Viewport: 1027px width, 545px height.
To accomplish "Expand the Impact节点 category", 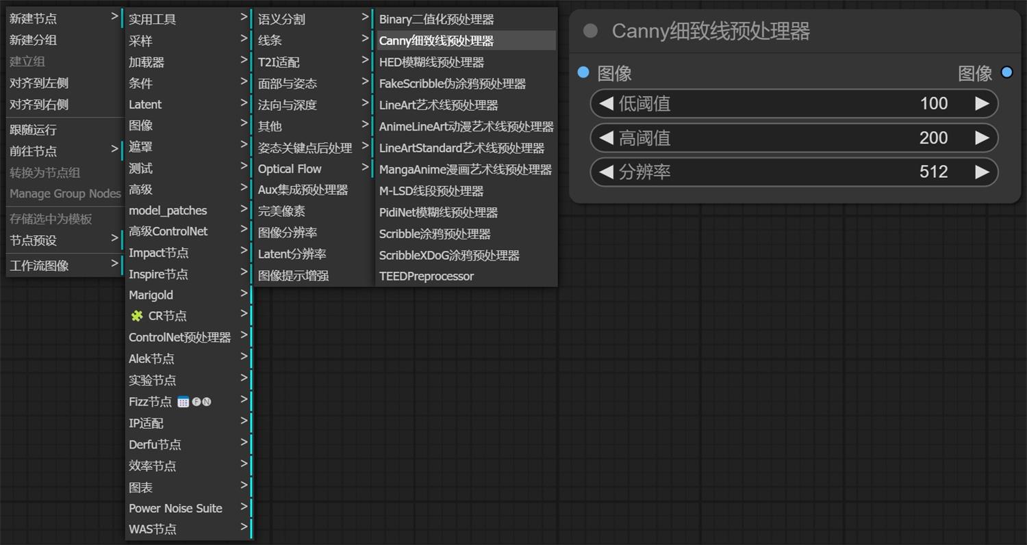I will coord(188,253).
